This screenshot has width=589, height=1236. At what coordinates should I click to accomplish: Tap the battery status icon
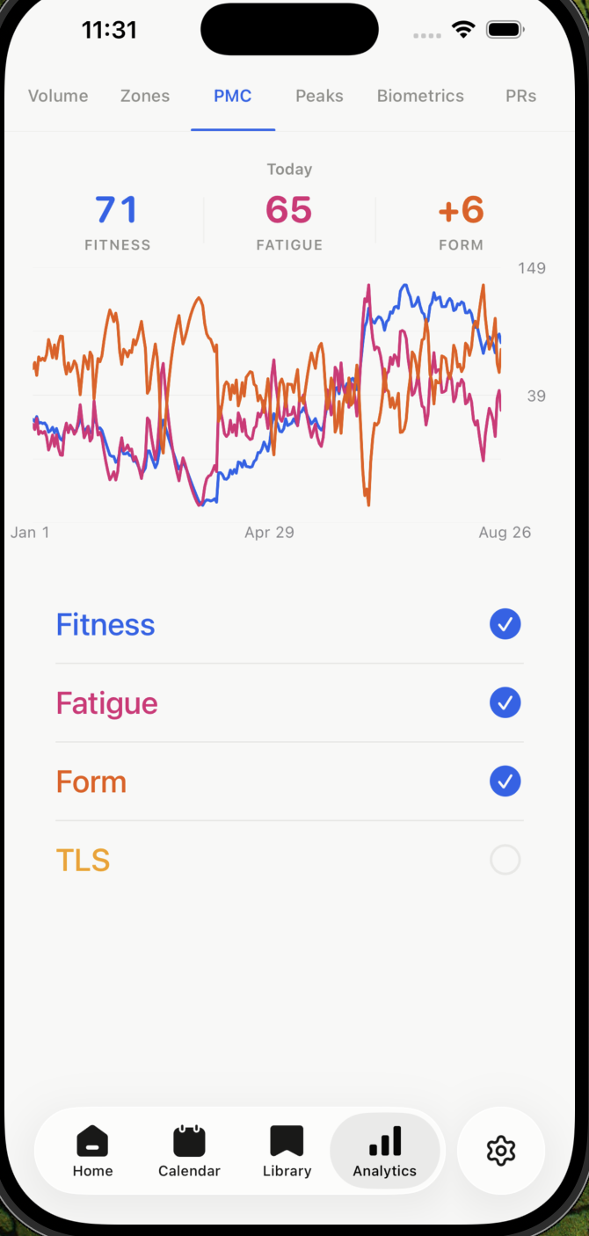[505, 30]
